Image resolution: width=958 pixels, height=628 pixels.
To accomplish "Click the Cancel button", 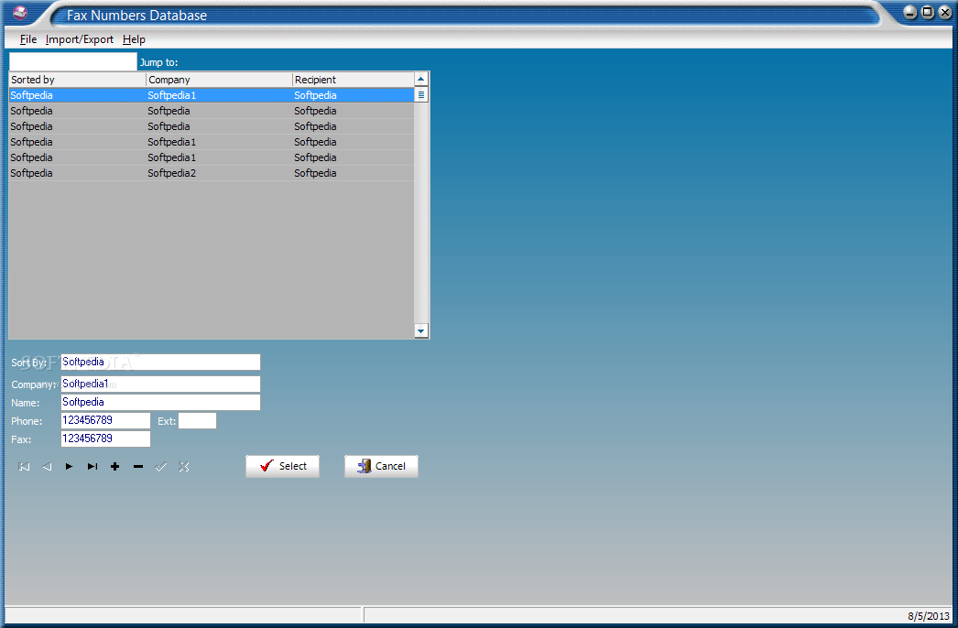I will pyautogui.click(x=381, y=466).
